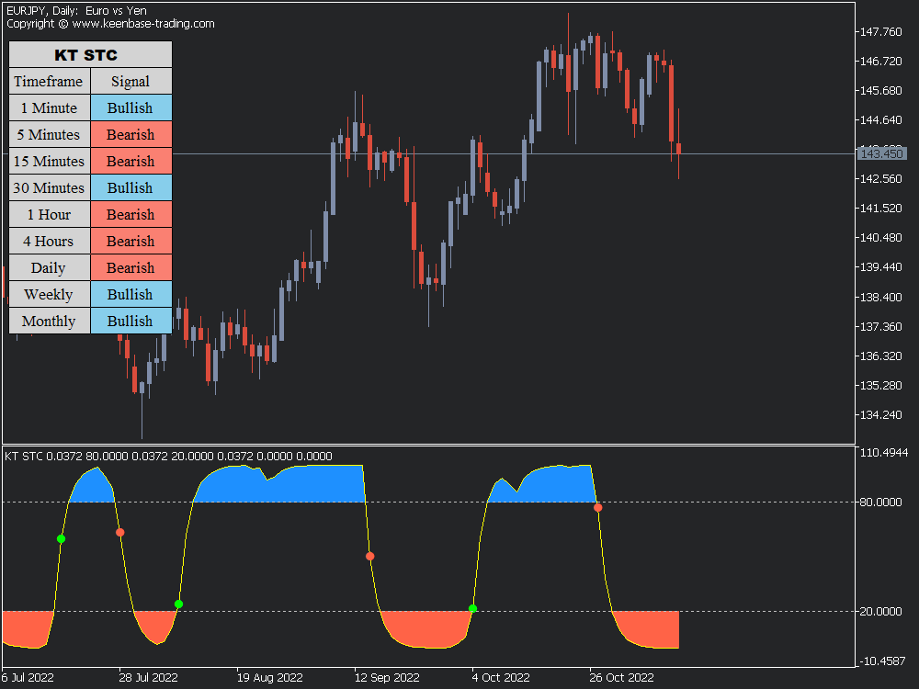The image size is (919, 689).
Task: Click the 144.640 price axis label
Action: [x=881, y=119]
